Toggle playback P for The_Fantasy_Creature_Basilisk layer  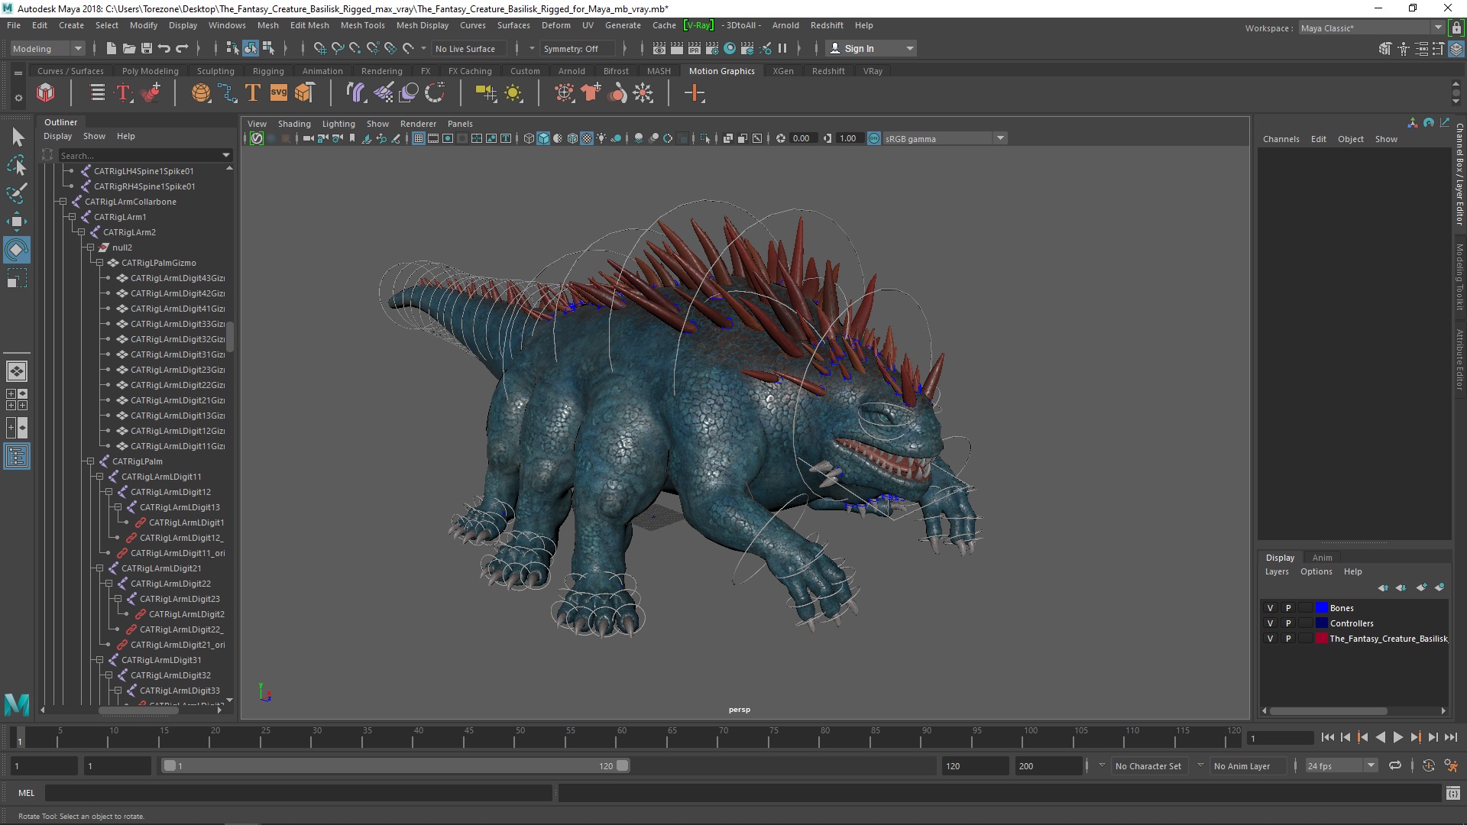(x=1288, y=639)
